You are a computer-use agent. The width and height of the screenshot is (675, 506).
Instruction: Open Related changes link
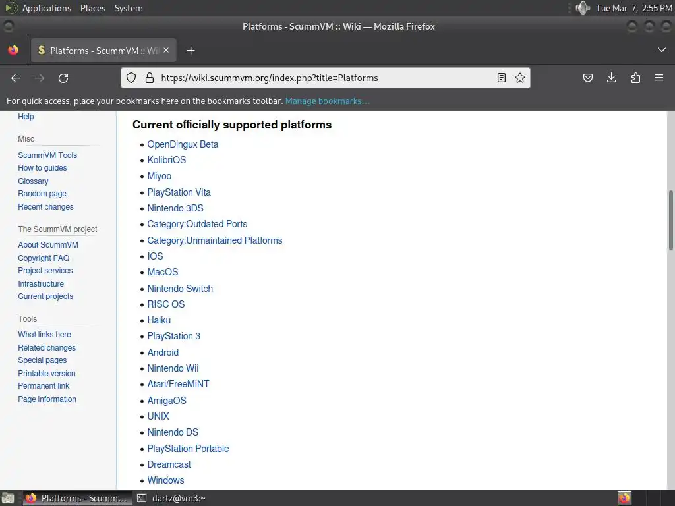point(47,348)
